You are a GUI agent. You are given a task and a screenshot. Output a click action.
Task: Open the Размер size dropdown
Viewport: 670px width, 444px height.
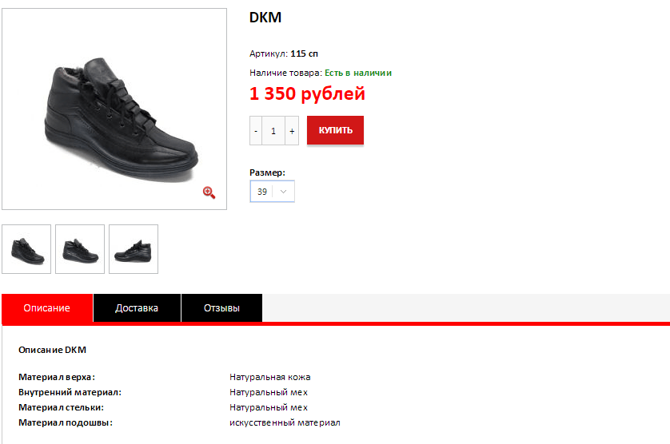click(x=272, y=192)
